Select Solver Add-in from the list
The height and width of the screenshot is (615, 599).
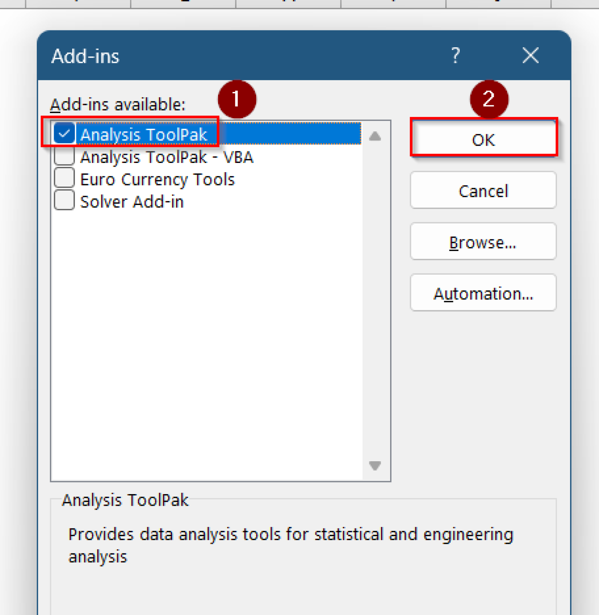(x=132, y=201)
